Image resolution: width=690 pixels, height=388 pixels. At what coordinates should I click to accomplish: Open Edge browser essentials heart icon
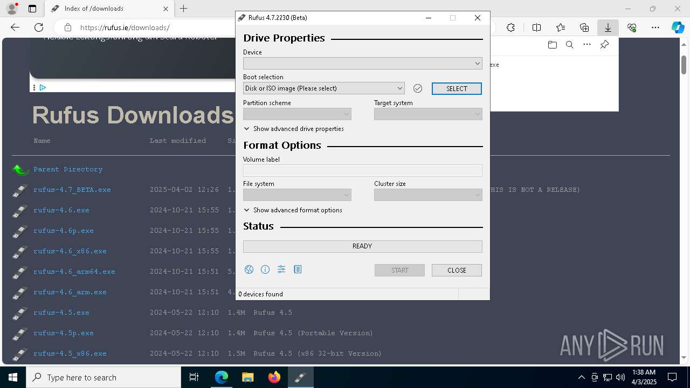(632, 27)
